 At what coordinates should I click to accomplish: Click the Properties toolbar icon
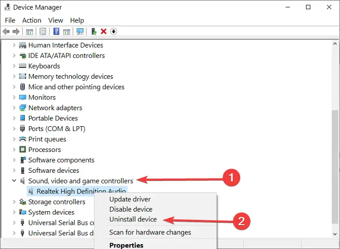(x=43, y=32)
